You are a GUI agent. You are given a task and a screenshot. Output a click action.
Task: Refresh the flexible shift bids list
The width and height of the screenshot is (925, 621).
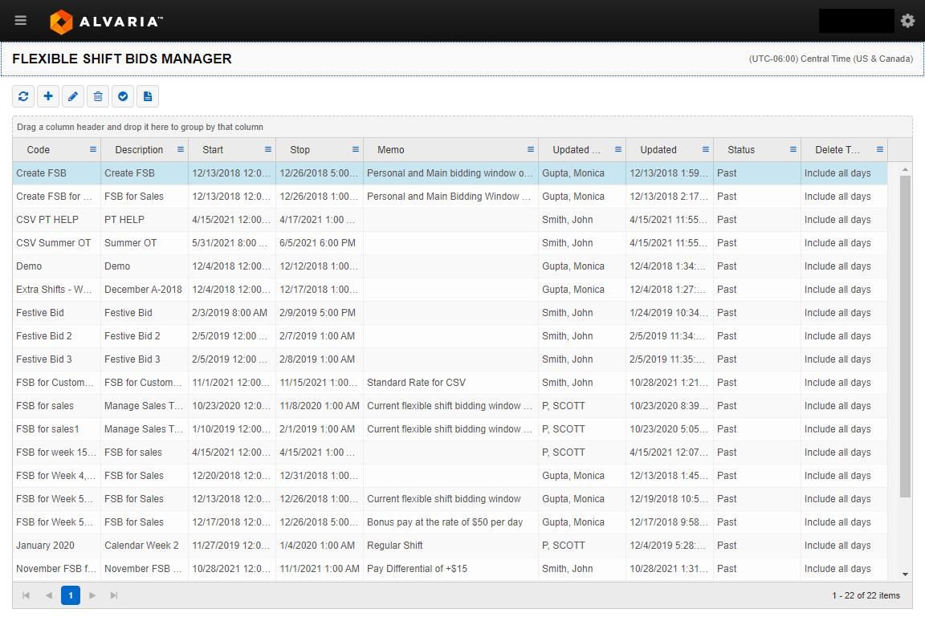coord(22,96)
